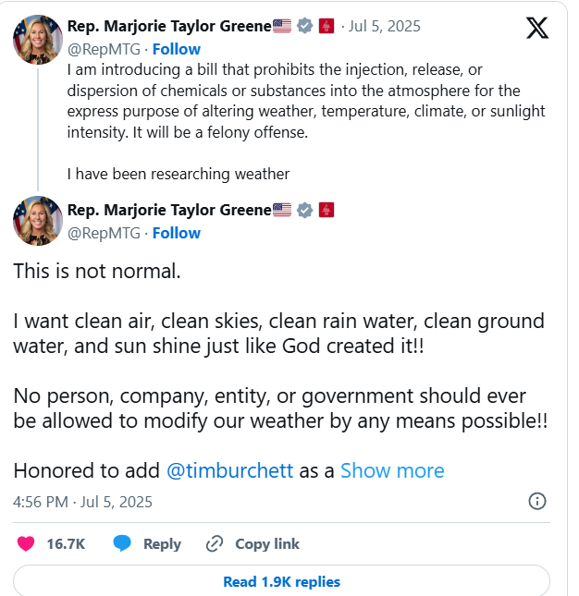Click the 16.7K likes count

[x=66, y=544]
